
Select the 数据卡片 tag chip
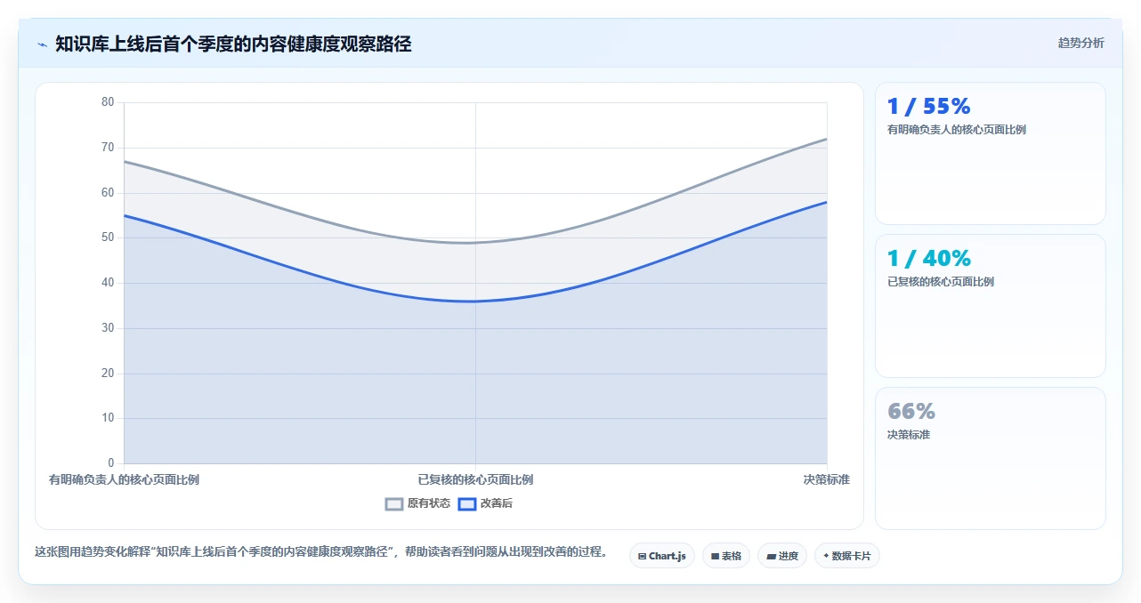[847, 556]
